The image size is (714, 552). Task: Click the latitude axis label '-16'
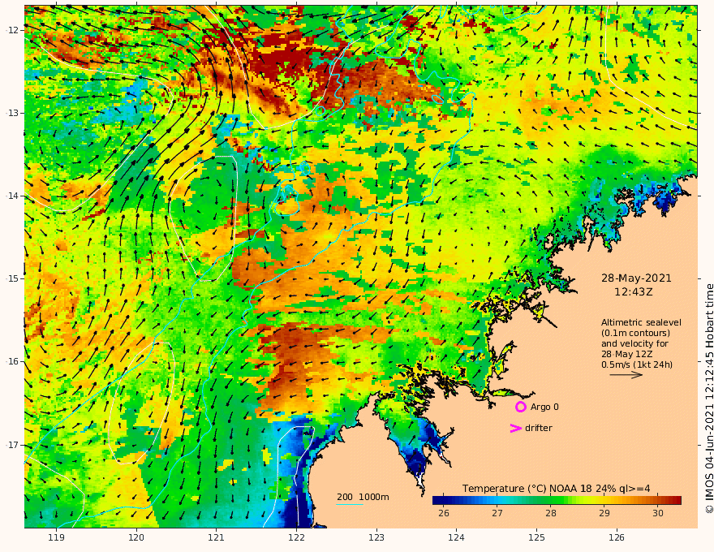pyautogui.click(x=11, y=361)
